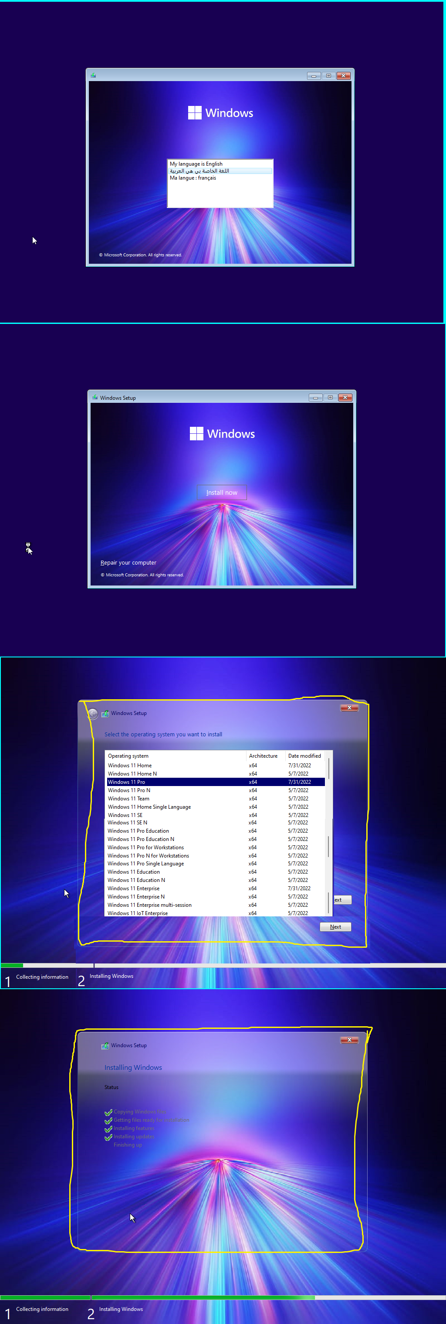Select 'My language is English' in language list
The image size is (446, 1324).
coord(220,164)
